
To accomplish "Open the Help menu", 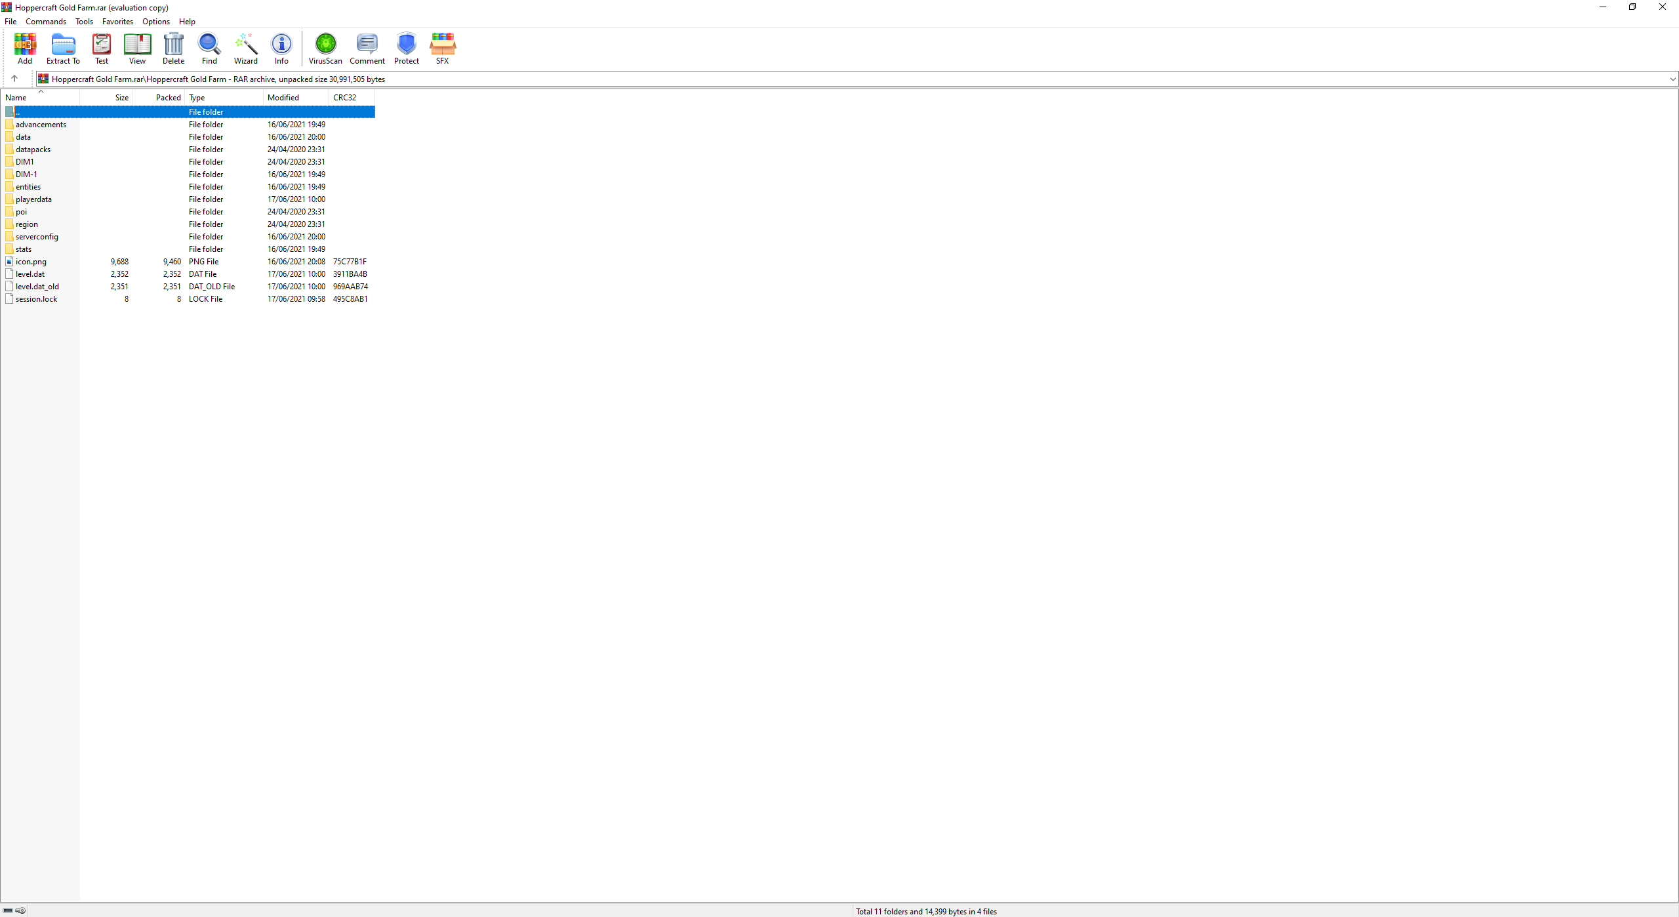I will point(187,22).
